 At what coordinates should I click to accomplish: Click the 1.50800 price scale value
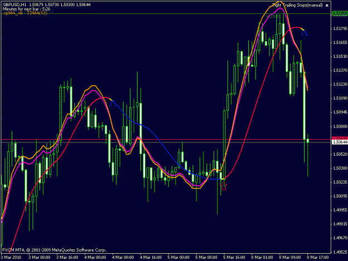340,126
